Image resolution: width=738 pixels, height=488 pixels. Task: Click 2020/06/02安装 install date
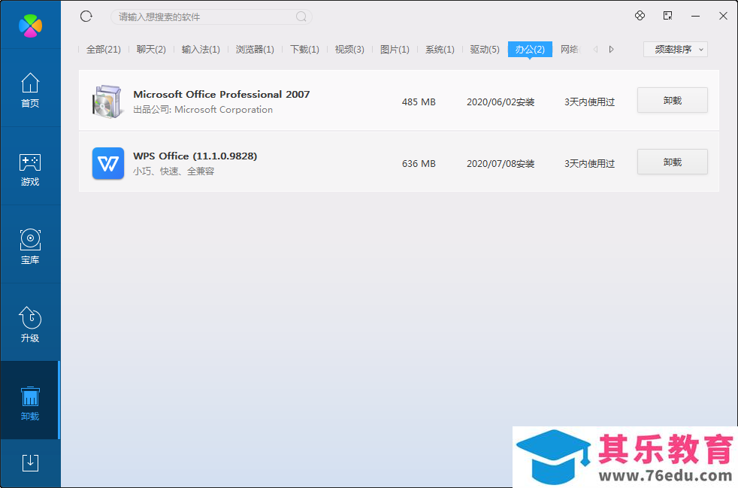point(501,102)
